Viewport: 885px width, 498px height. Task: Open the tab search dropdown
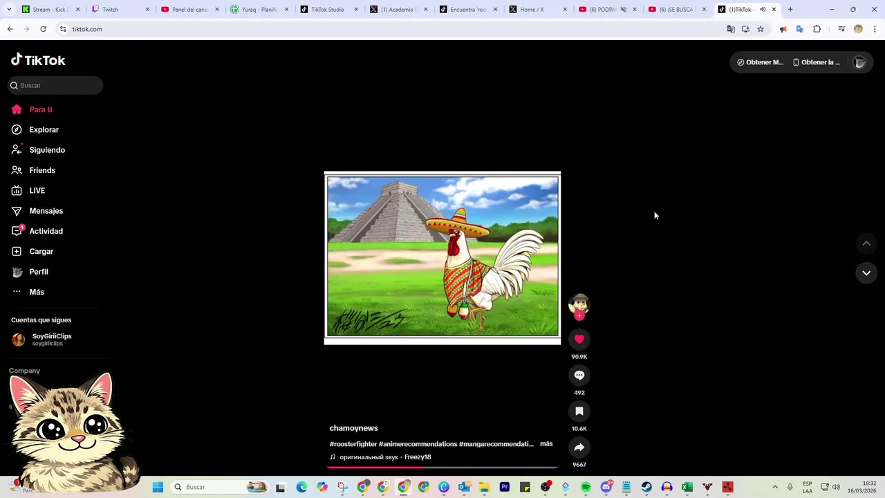(9, 10)
